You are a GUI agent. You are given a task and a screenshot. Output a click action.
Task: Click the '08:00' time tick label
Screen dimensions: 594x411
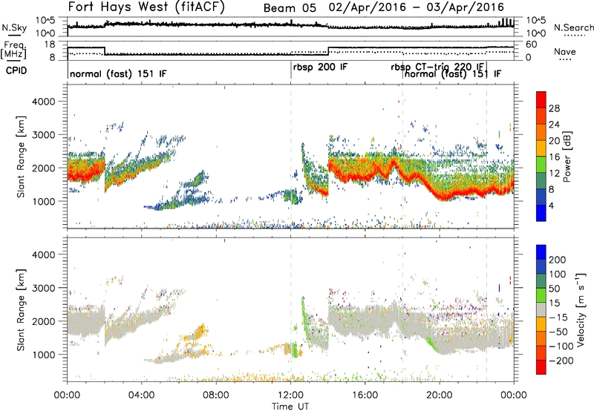click(216, 395)
